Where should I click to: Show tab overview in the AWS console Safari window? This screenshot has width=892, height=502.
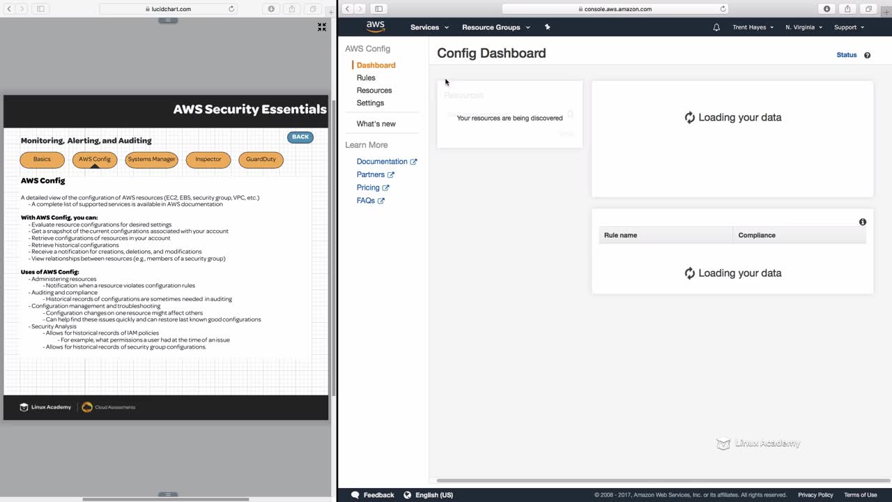tap(868, 9)
